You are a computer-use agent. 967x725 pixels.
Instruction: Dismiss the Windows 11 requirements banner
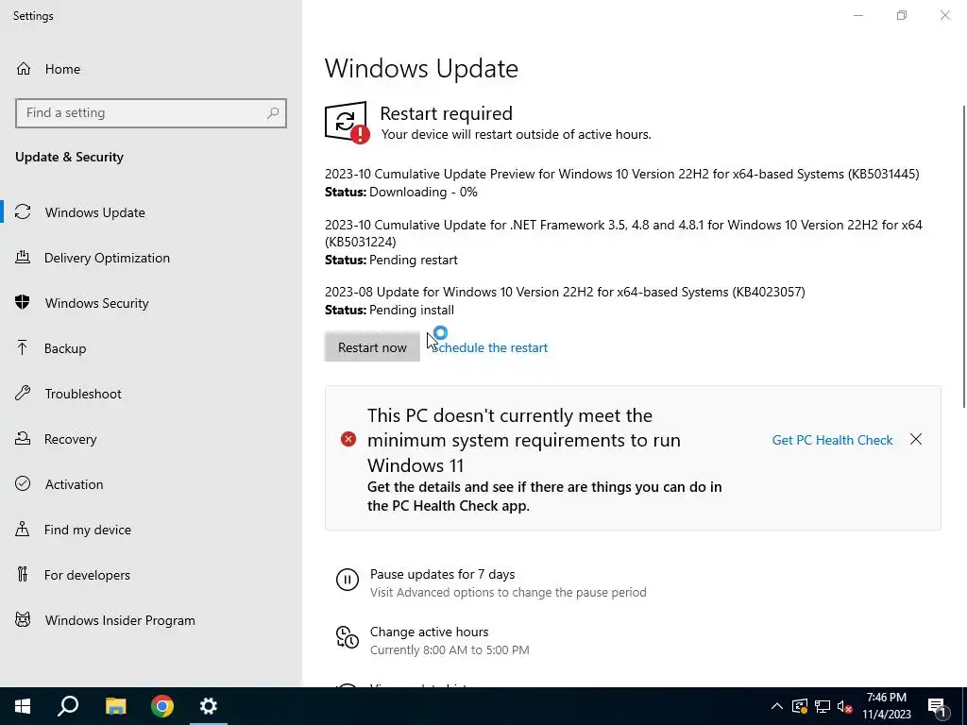pos(916,439)
